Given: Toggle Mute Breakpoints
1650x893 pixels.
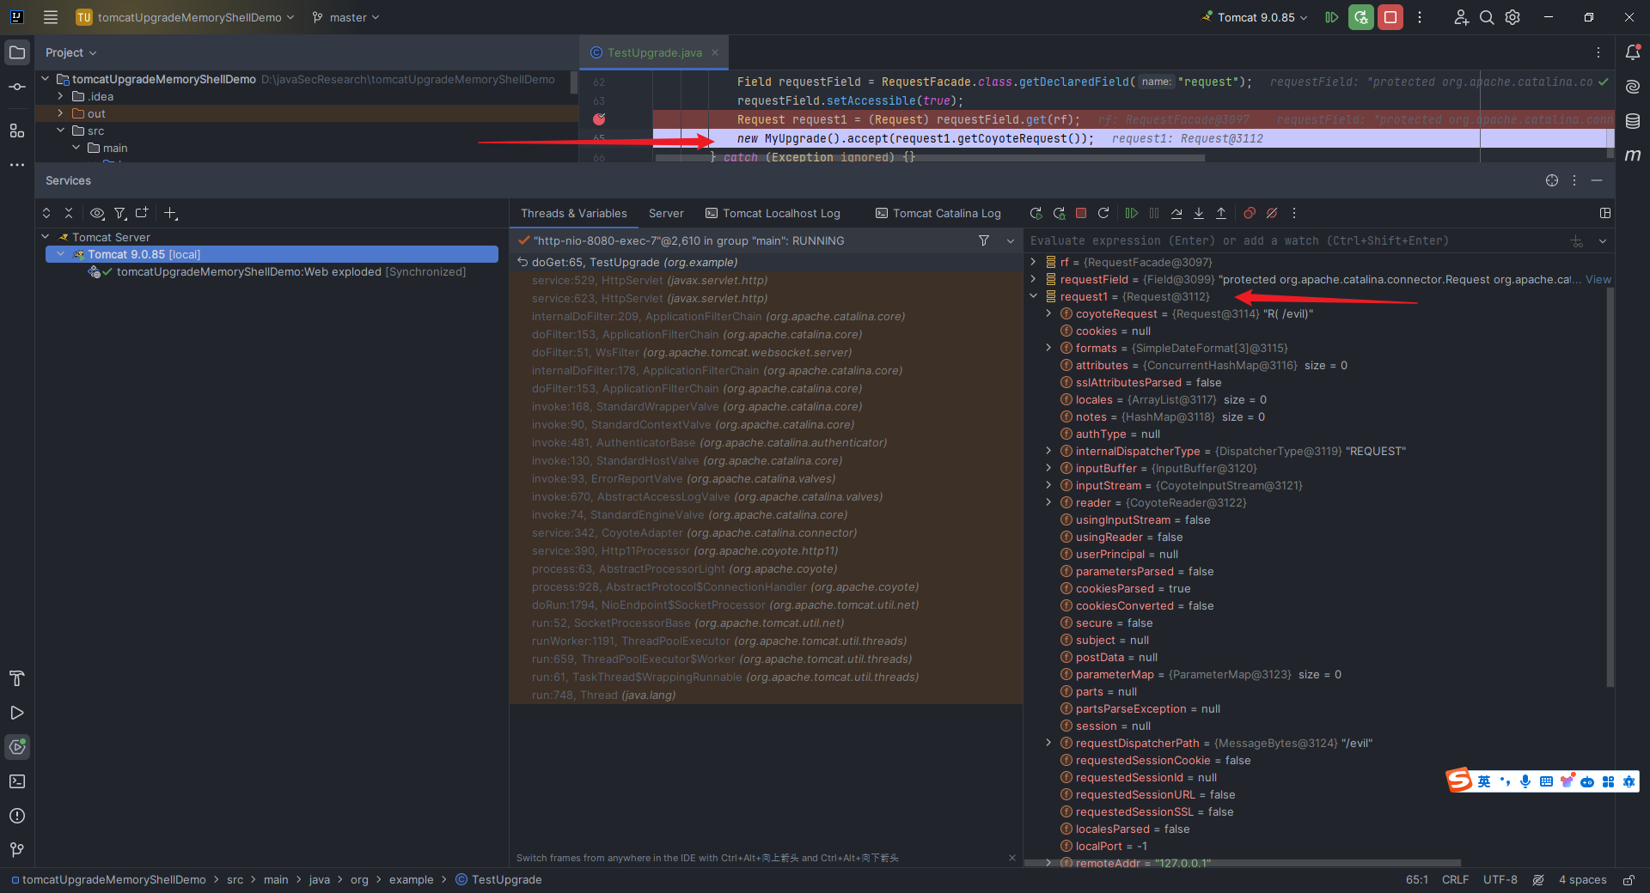Looking at the screenshot, I should tap(1272, 213).
